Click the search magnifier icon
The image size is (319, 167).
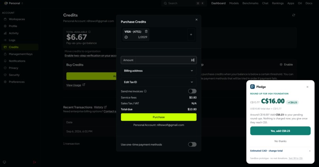(x=165, y=3)
